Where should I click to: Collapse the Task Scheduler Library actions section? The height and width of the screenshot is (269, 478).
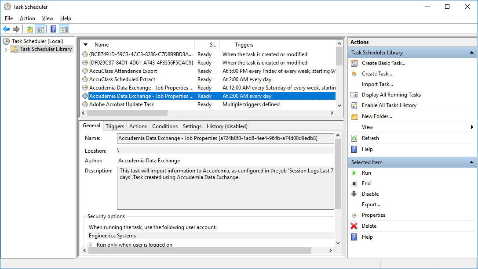tap(471, 53)
